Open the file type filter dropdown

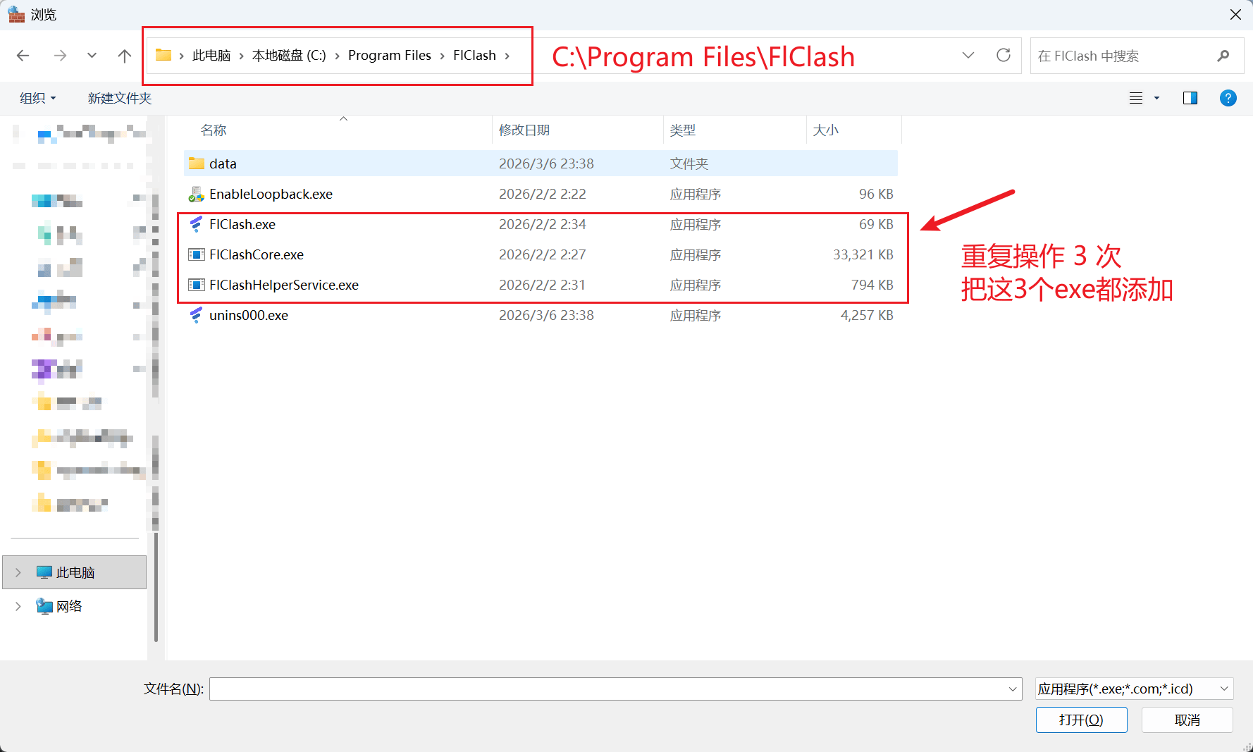[x=1133, y=689]
